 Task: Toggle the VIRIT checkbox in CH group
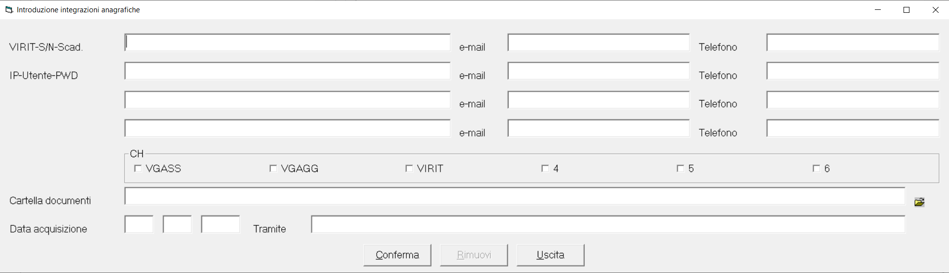[x=409, y=169]
